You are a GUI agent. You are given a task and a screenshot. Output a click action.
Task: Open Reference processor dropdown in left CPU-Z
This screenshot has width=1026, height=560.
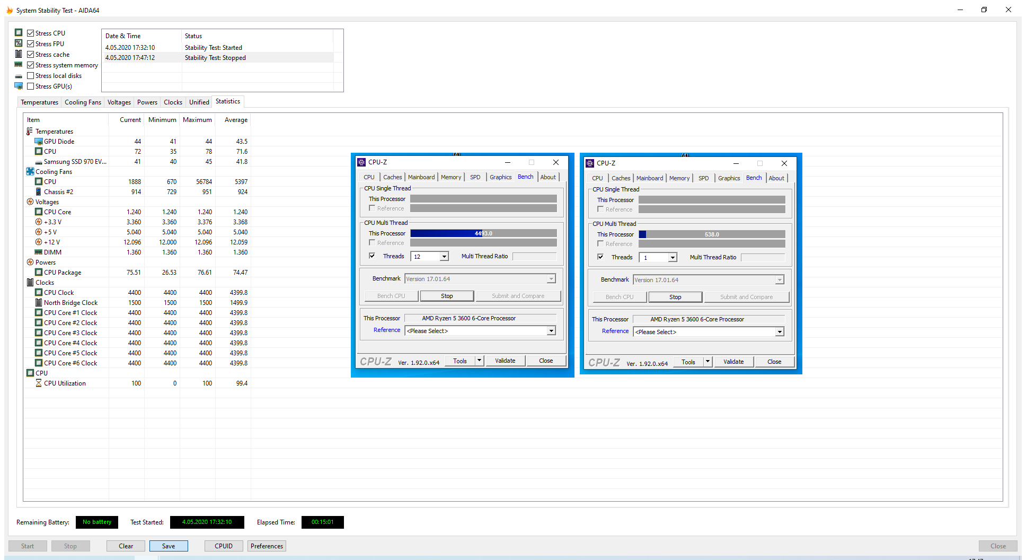click(551, 331)
